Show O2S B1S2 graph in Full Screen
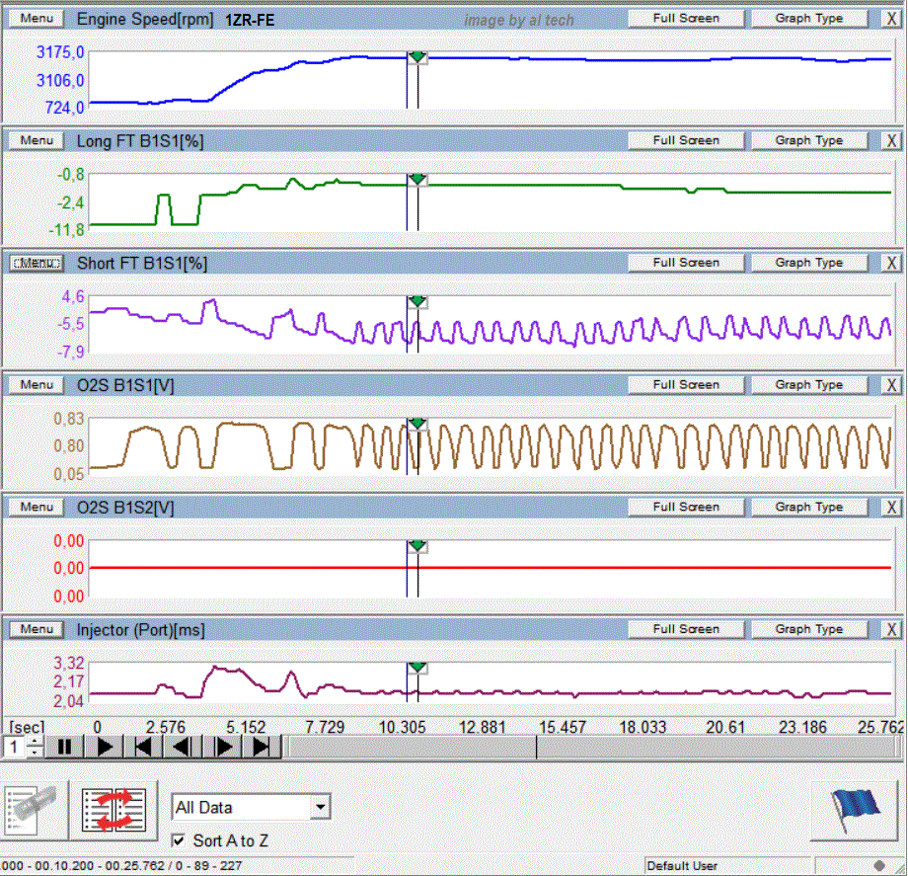The height and width of the screenshot is (876, 908). pyautogui.click(x=686, y=507)
